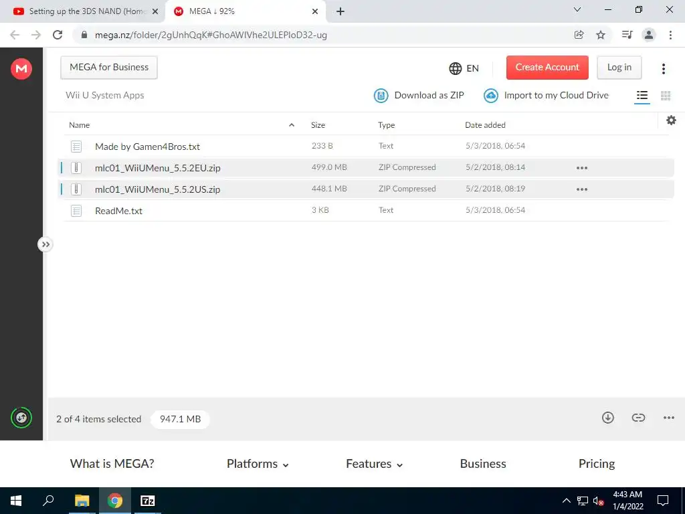
Task: Reload the page
Action: (58, 35)
